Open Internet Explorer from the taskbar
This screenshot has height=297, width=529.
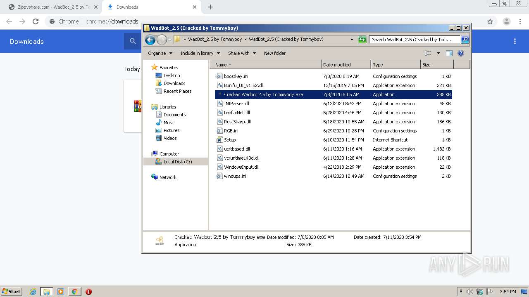(33, 292)
